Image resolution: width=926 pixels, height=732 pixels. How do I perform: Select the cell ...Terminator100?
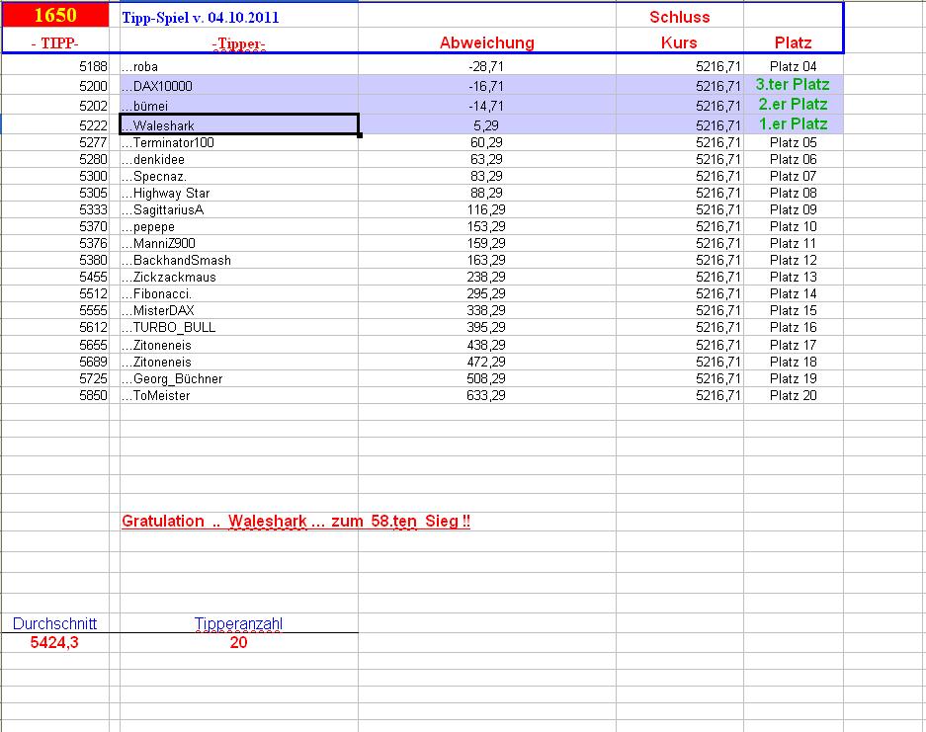[238, 142]
